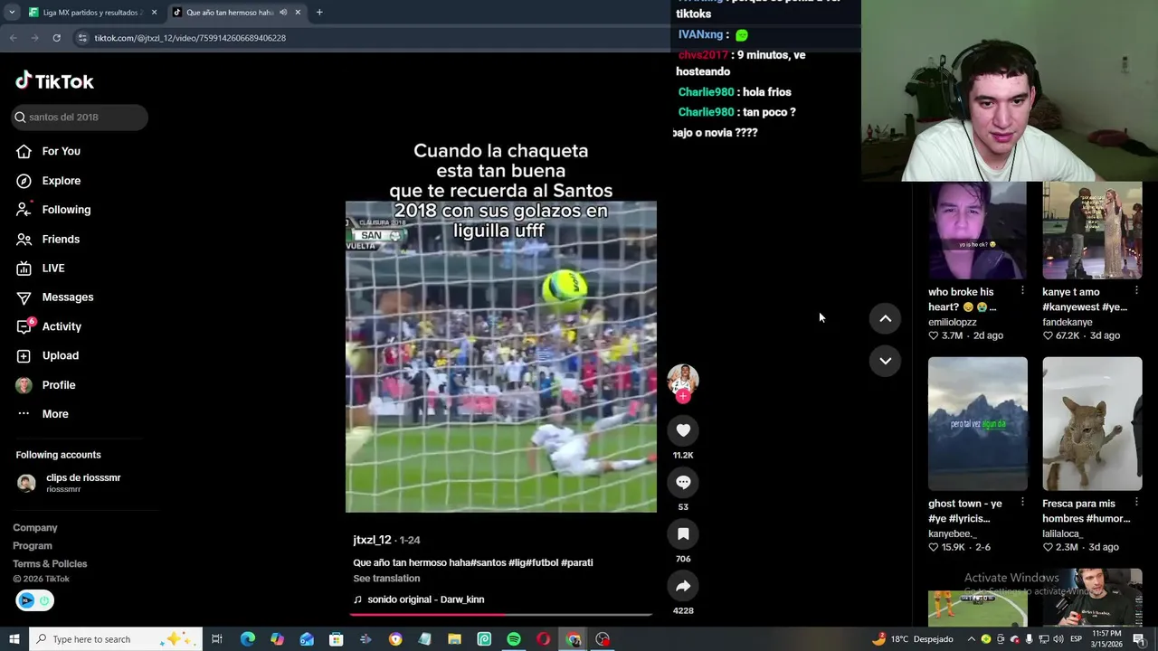Save video with bookmark icon
The width and height of the screenshot is (1158, 651).
pos(683,534)
